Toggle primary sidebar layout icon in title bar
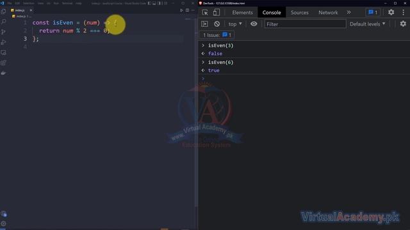This screenshot has height=230, width=410. (149, 3)
